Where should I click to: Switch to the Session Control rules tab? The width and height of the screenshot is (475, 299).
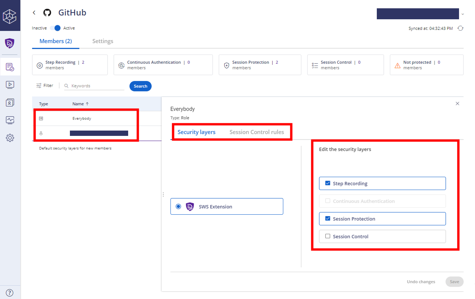click(x=257, y=132)
